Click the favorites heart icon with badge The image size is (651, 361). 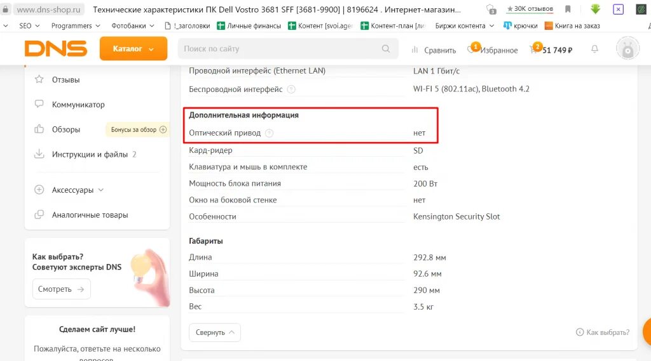click(x=473, y=48)
